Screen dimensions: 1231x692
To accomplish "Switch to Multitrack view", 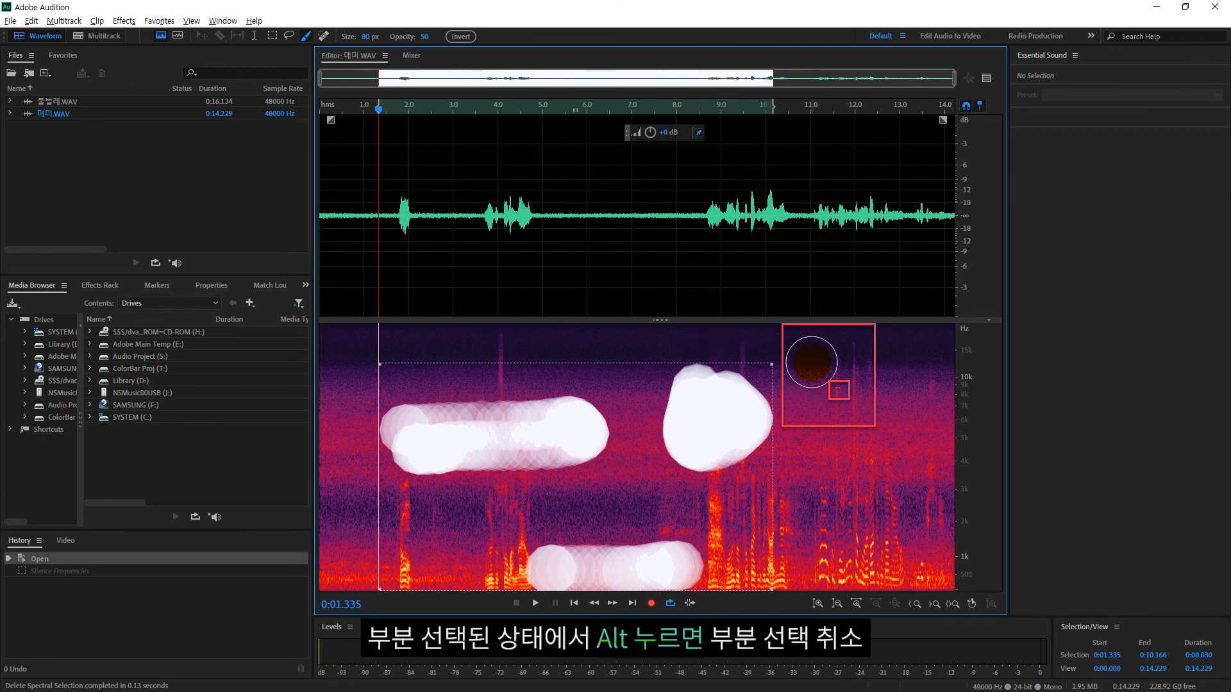I will [97, 36].
